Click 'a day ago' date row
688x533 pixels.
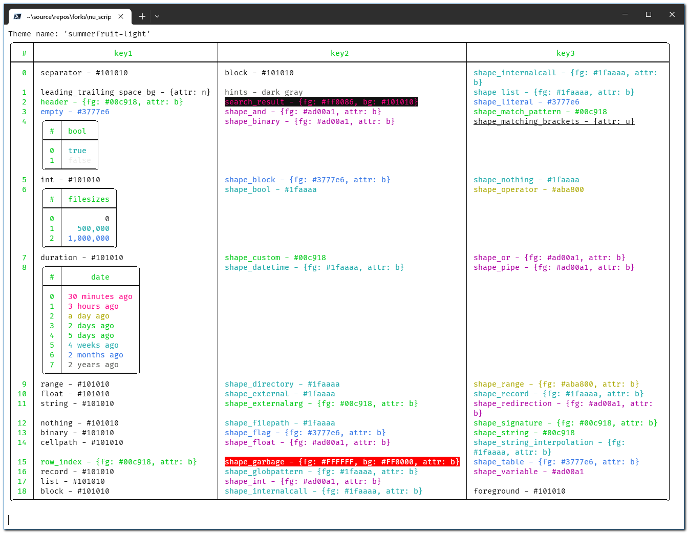tap(89, 316)
